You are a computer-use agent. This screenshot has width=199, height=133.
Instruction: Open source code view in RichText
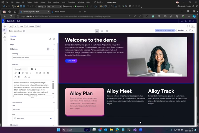[29, 77]
